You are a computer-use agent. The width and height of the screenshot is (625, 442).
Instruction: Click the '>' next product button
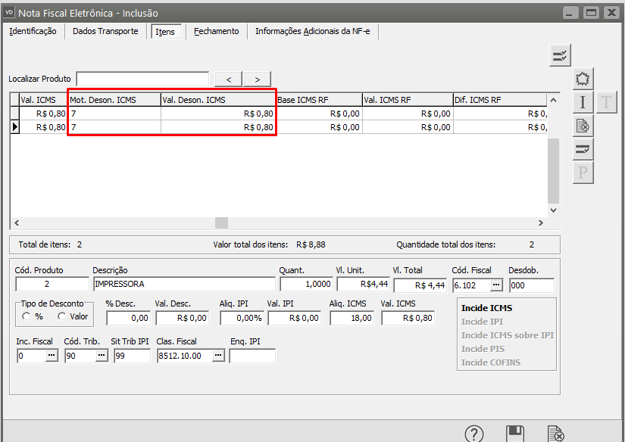tap(257, 79)
